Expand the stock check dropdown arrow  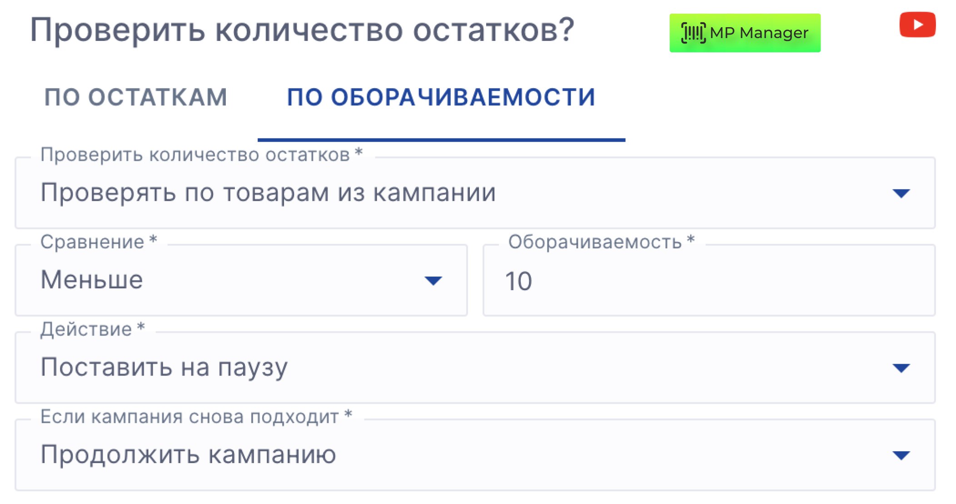(901, 193)
